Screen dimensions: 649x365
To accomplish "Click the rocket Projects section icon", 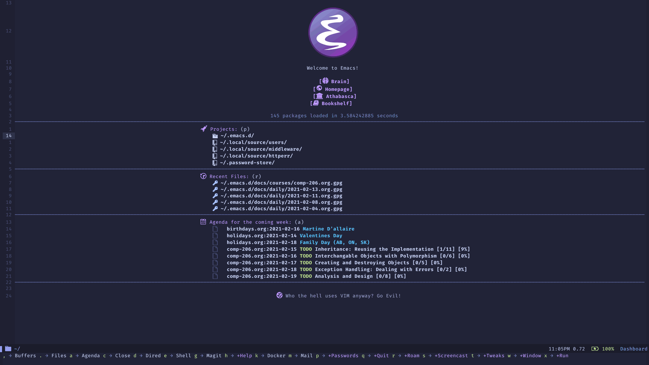I will (203, 128).
